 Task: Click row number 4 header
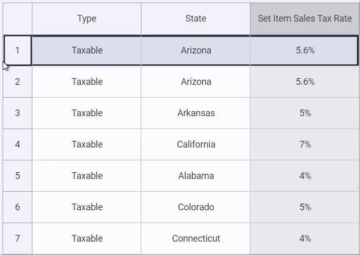pos(17,144)
